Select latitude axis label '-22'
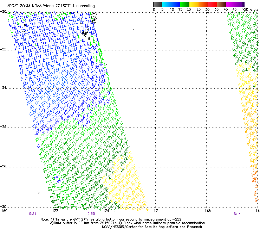Screen dimensions: 260x229 3,49
